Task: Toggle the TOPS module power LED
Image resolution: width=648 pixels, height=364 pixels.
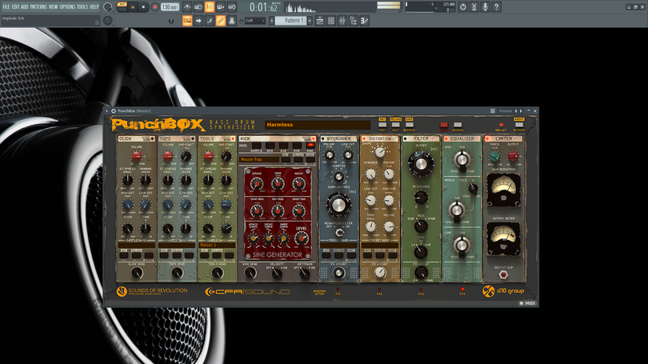Action: pyautogui.click(x=192, y=139)
